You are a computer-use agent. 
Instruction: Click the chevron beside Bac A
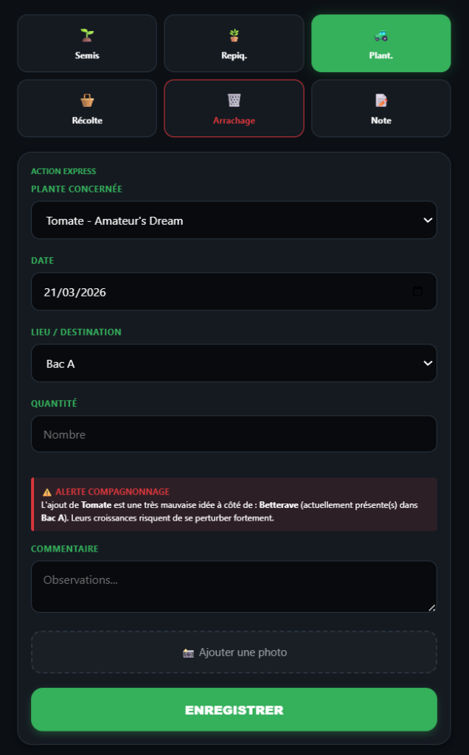tap(427, 363)
